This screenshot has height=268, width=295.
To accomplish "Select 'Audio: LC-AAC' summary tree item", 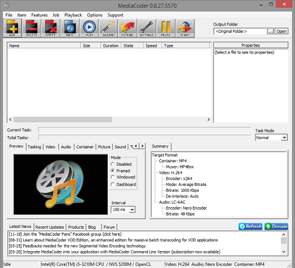I will pyautogui.click(x=172, y=202).
